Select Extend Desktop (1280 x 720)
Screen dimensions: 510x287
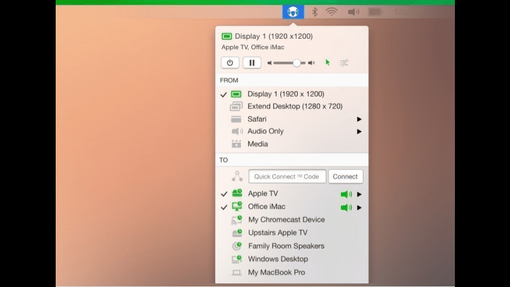[294, 107]
